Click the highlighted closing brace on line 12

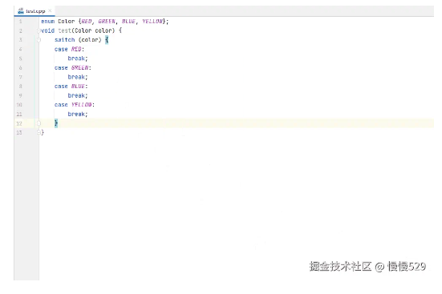click(x=56, y=123)
